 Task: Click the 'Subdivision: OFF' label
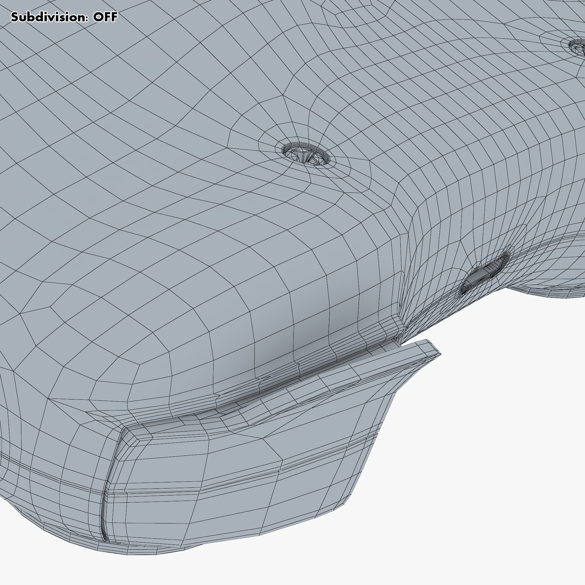click(64, 17)
